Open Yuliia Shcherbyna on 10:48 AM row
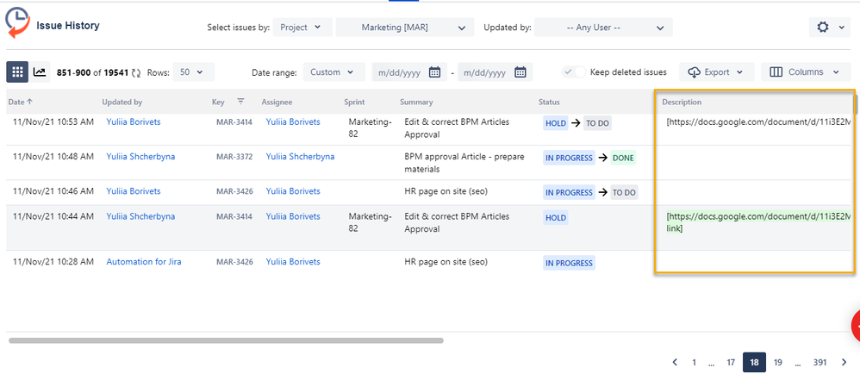Viewport: 860px width, 380px height. coord(141,156)
